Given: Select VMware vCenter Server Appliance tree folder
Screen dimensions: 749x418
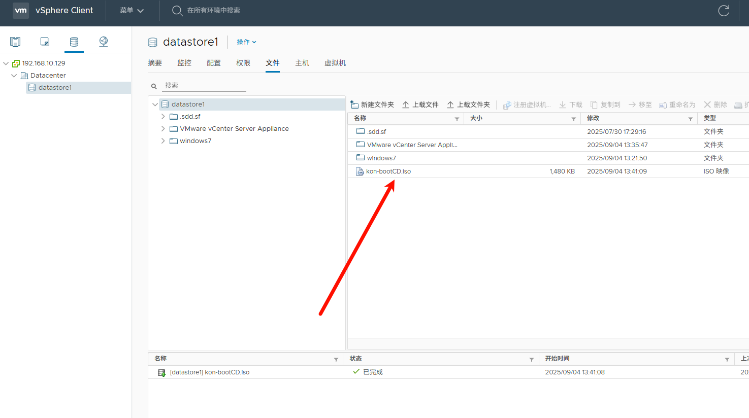Looking at the screenshot, I should [x=234, y=129].
